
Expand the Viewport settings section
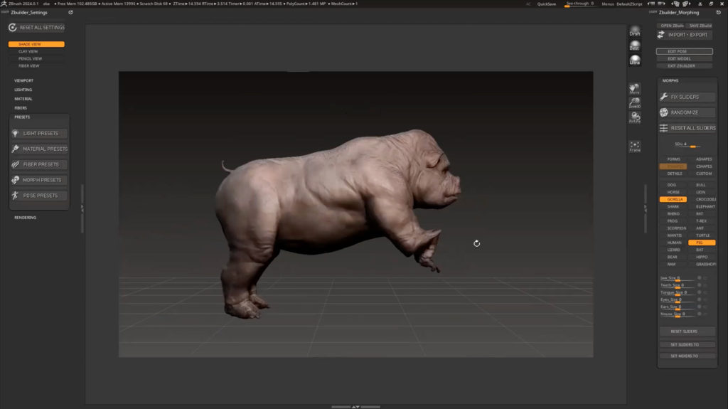click(24, 80)
